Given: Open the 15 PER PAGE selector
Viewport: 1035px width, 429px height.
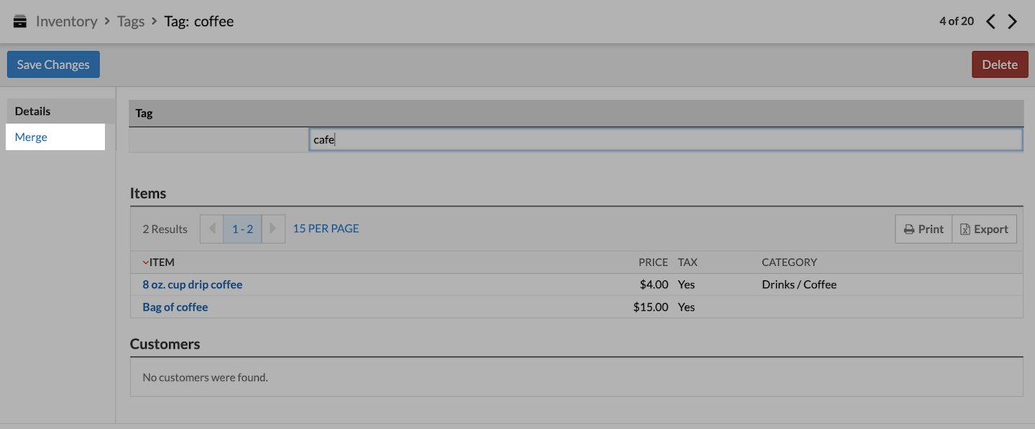Looking at the screenshot, I should point(326,229).
